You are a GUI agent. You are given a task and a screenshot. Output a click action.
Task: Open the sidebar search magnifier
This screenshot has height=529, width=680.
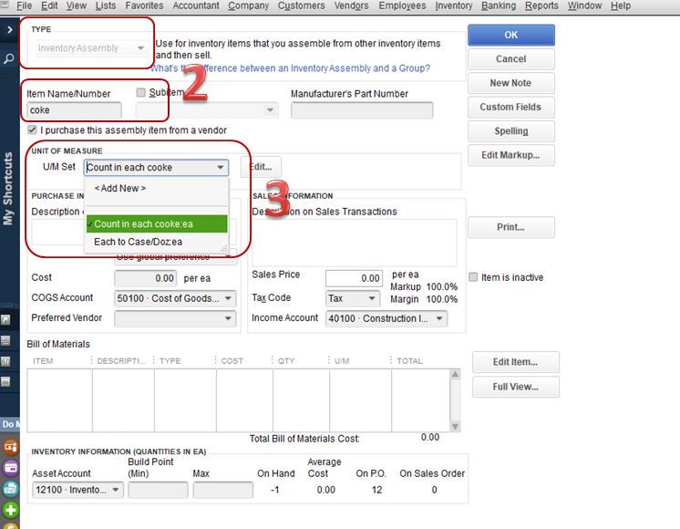coord(9,58)
